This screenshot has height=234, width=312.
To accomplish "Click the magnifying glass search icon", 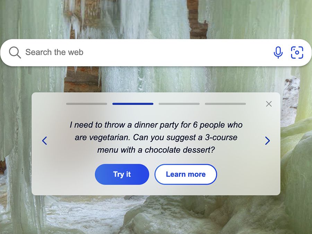I will tap(15, 52).
